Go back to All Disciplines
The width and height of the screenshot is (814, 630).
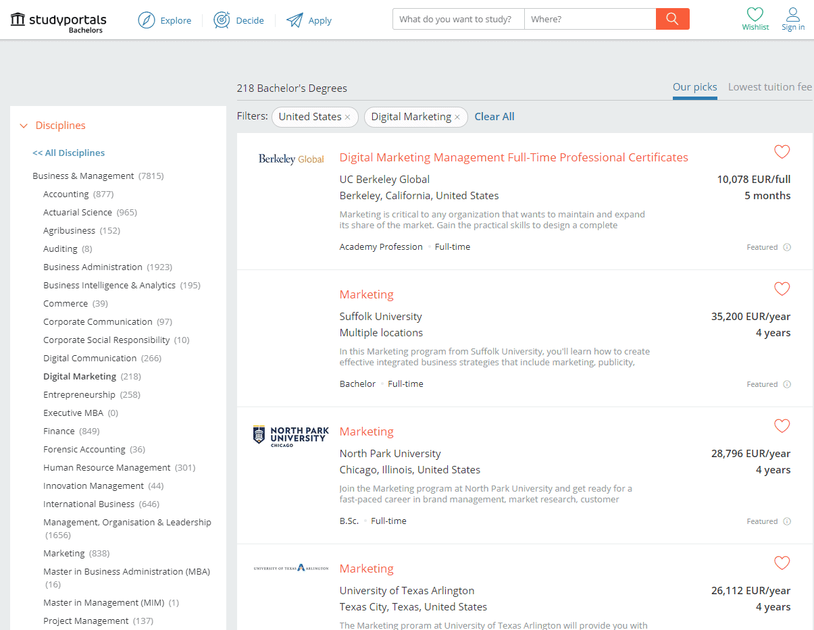point(68,153)
